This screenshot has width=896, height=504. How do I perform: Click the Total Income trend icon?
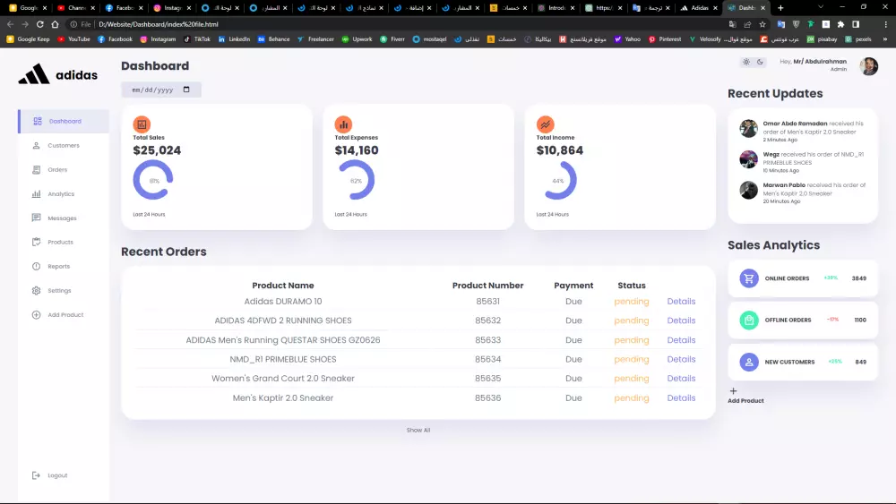coord(545,124)
